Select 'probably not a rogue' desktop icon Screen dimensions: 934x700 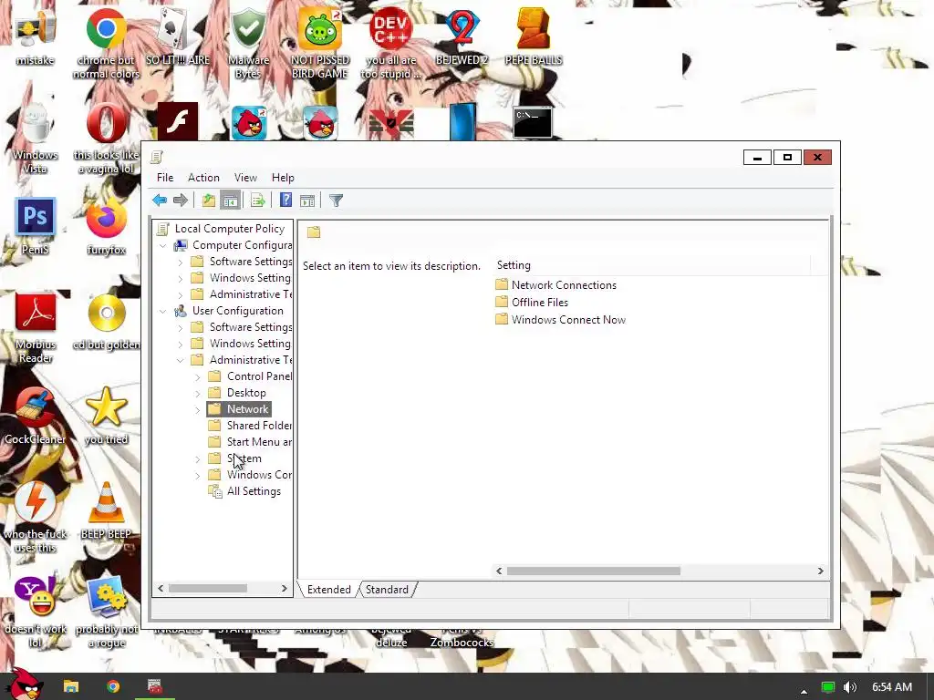[106, 612]
